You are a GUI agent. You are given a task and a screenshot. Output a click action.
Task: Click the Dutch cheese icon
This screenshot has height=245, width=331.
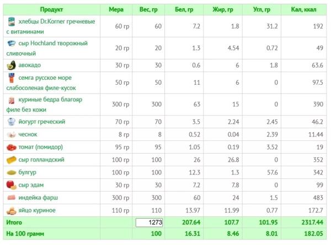[11, 160]
